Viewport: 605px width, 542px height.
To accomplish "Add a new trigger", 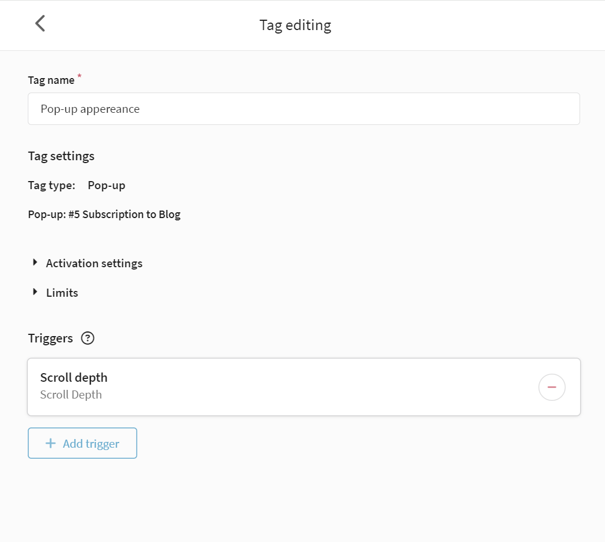I will [x=82, y=443].
